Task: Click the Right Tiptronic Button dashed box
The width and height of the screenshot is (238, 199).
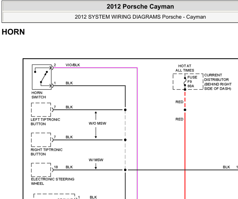Action: click(x=41, y=140)
